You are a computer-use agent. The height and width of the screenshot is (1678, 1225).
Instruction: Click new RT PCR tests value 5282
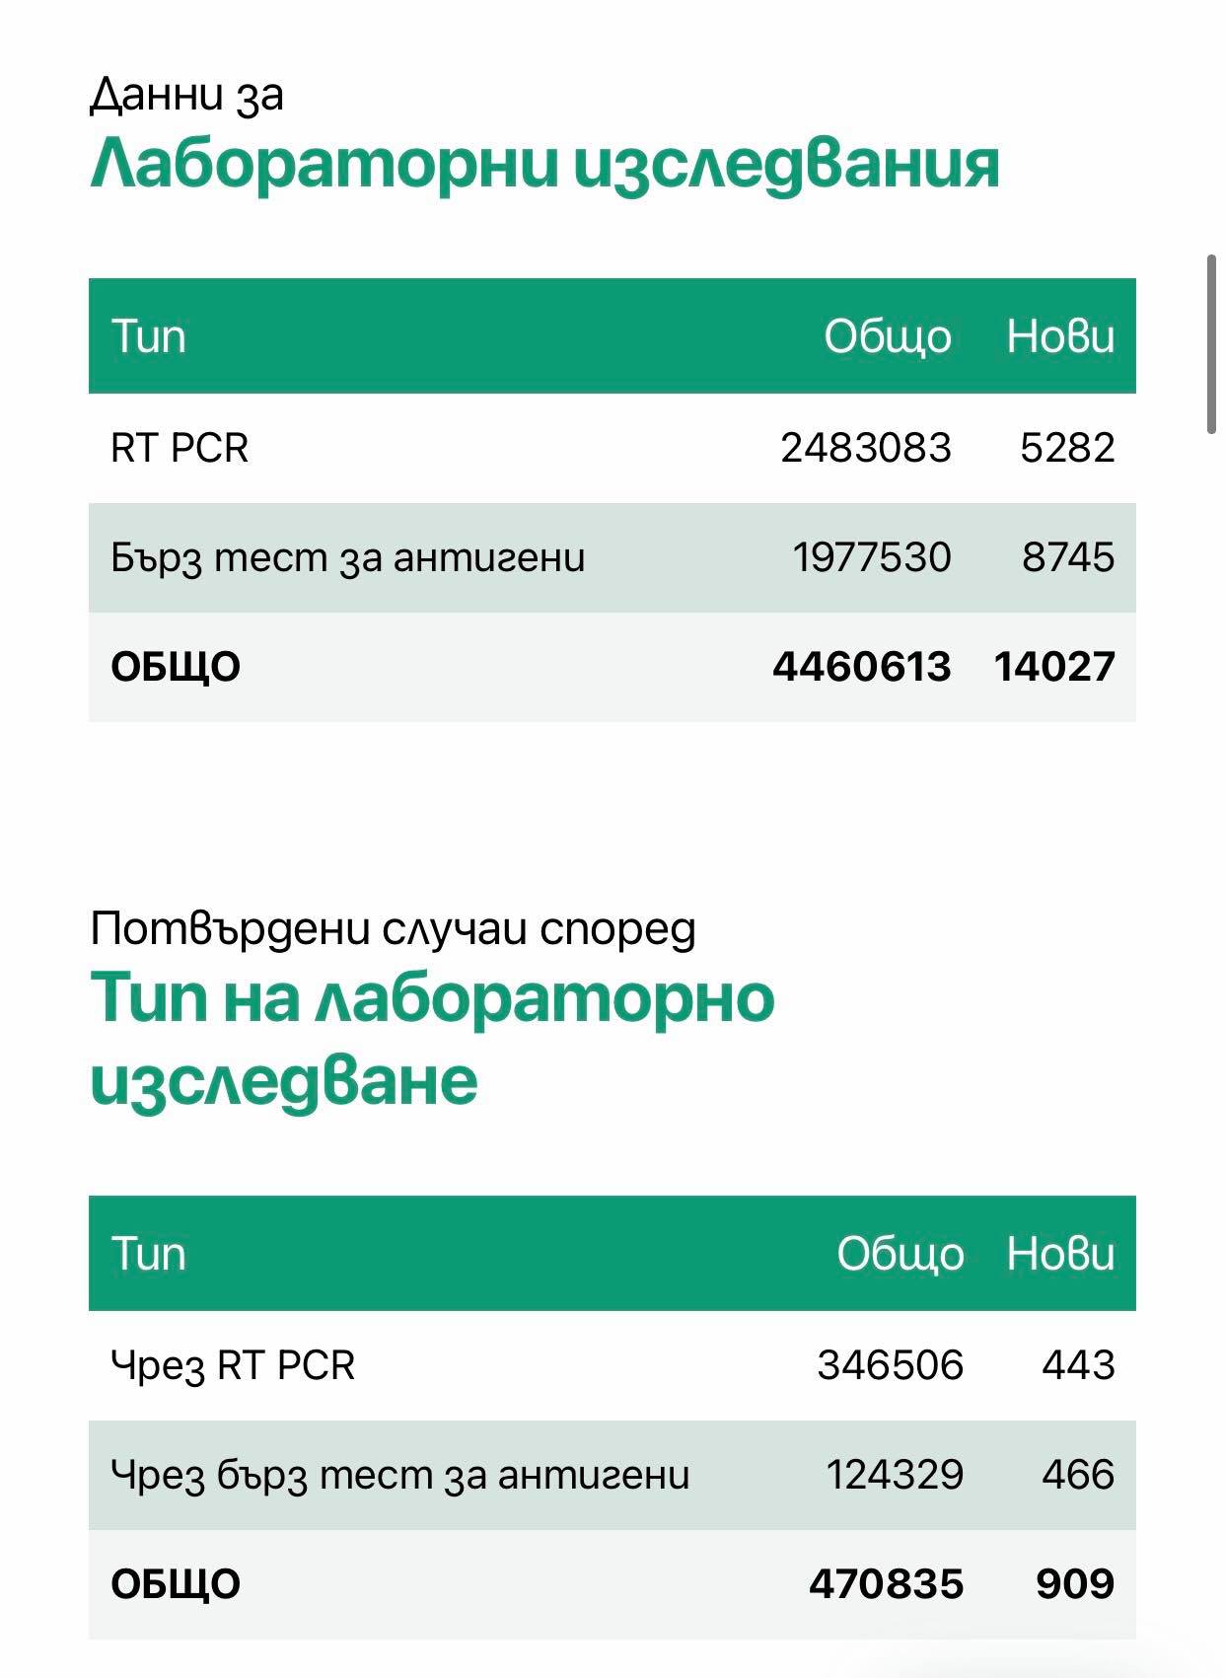(1067, 448)
